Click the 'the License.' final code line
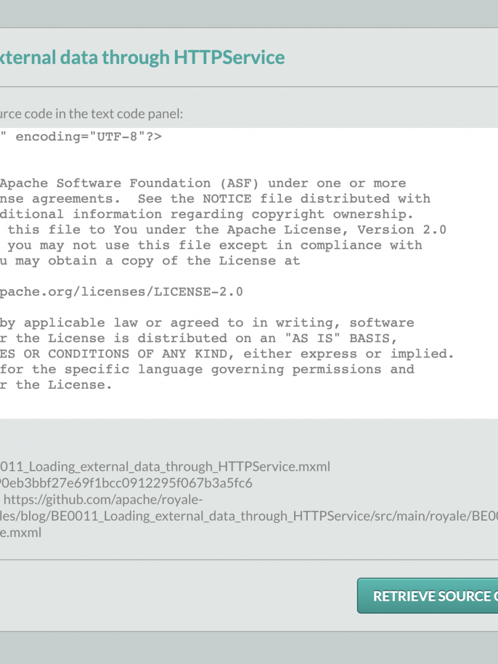Image resolution: width=498 pixels, height=664 pixels. [x=56, y=384]
